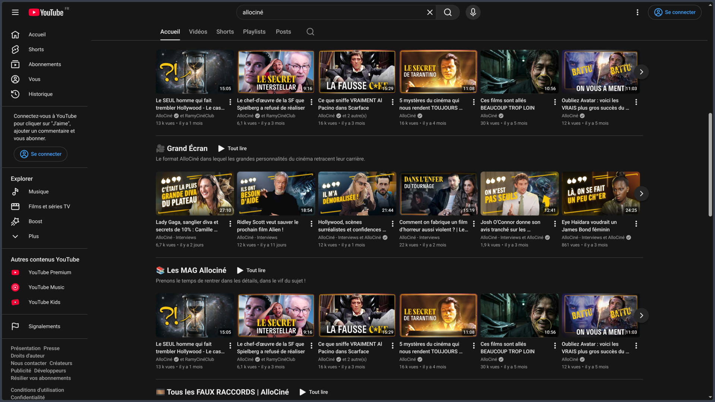The height and width of the screenshot is (402, 715).
Task: Open Boost in Explorer section
Action: click(45, 221)
